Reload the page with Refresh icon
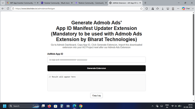This screenshot has height=109, width=195. click(x=8, y=8)
